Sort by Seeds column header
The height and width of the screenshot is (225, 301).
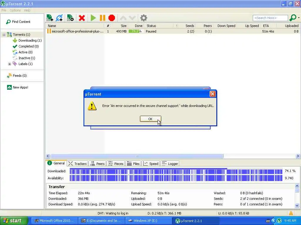[x=187, y=26]
